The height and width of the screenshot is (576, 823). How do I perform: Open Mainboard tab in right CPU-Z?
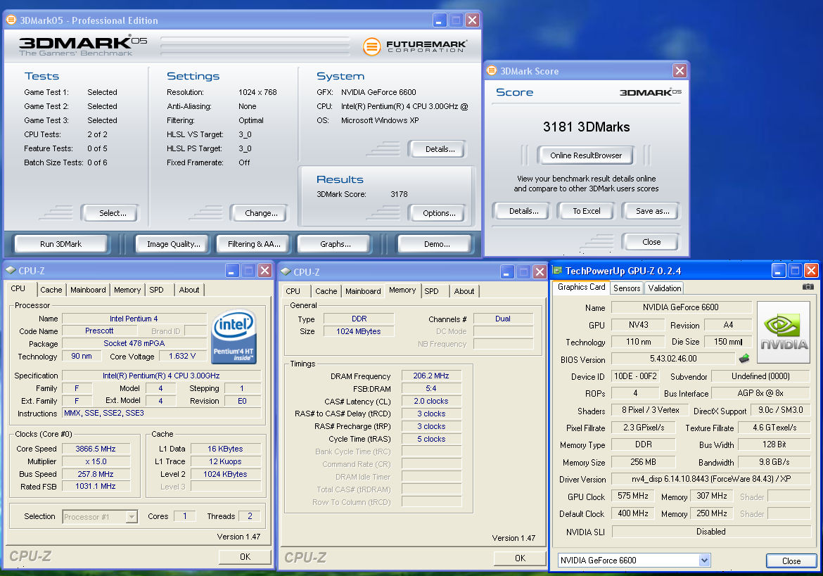click(x=363, y=291)
